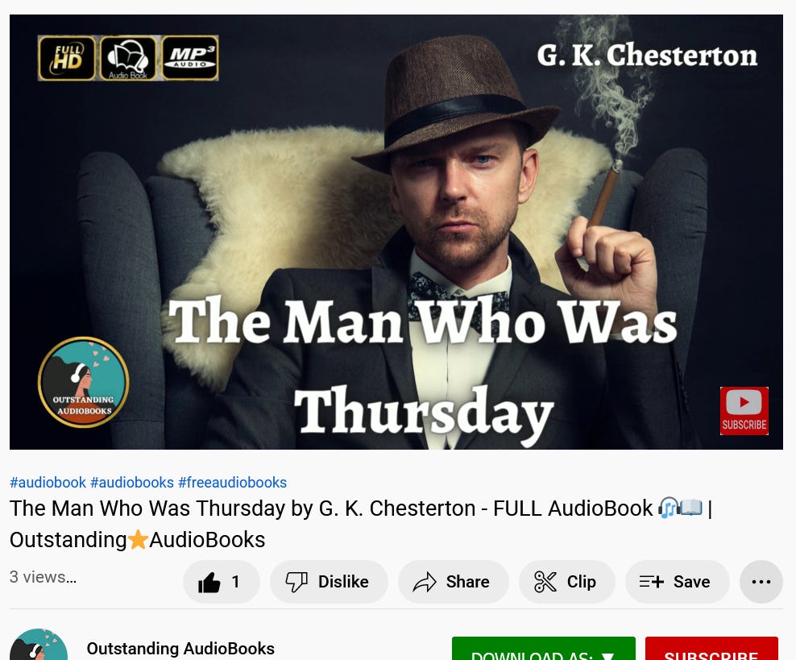Click the video player on Thursday title
Viewport: 796px width, 660px height.
click(424, 409)
